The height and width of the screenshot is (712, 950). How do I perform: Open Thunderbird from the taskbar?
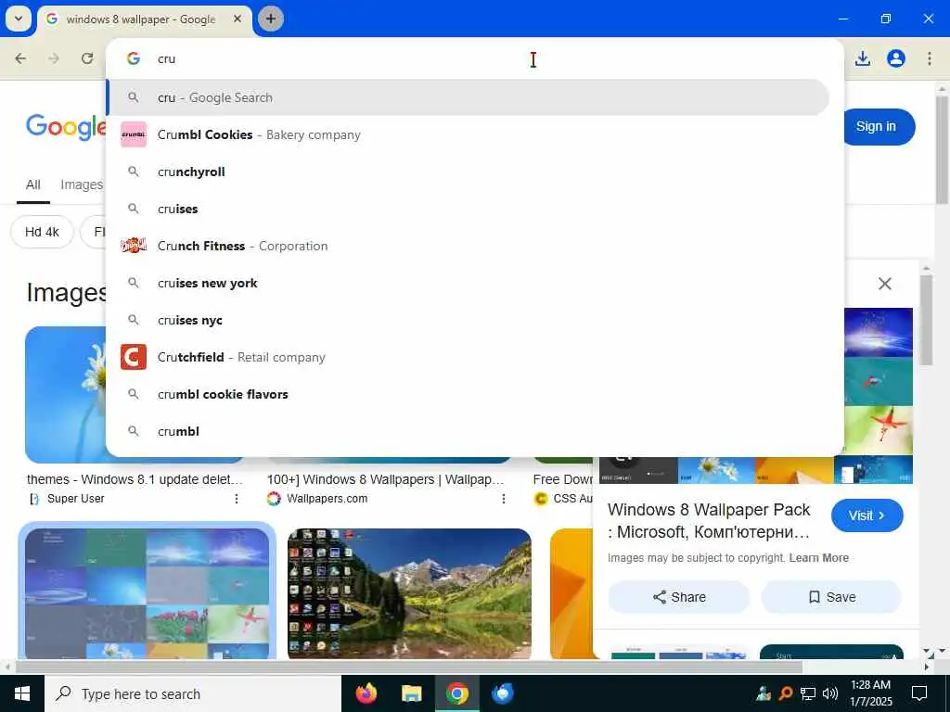[x=502, y=693]
